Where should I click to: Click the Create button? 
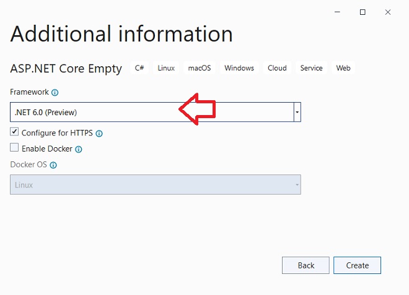[x=357, y=265]
